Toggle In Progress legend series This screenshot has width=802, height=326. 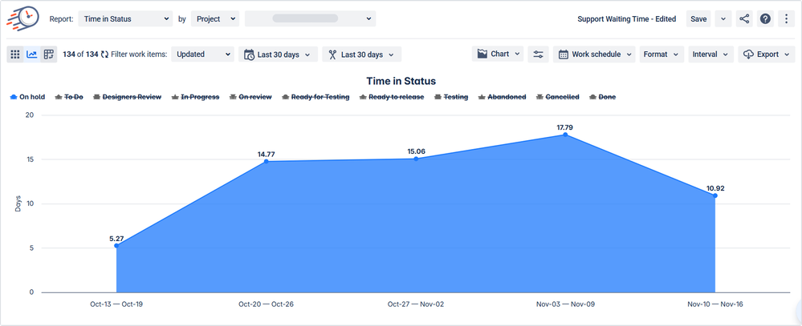[x=195, y=97]
